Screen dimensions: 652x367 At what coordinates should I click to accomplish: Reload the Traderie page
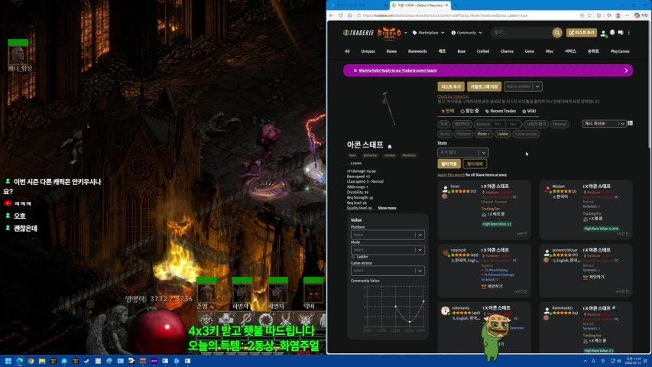pos(341,15)
